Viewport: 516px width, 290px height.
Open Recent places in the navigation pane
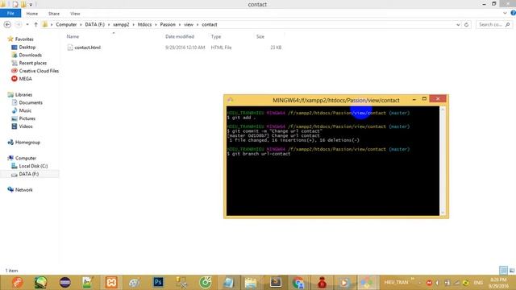[32, 63]
